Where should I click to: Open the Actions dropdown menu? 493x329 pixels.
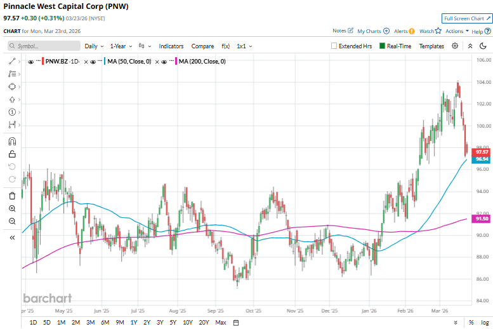click(x=457, y=31)
